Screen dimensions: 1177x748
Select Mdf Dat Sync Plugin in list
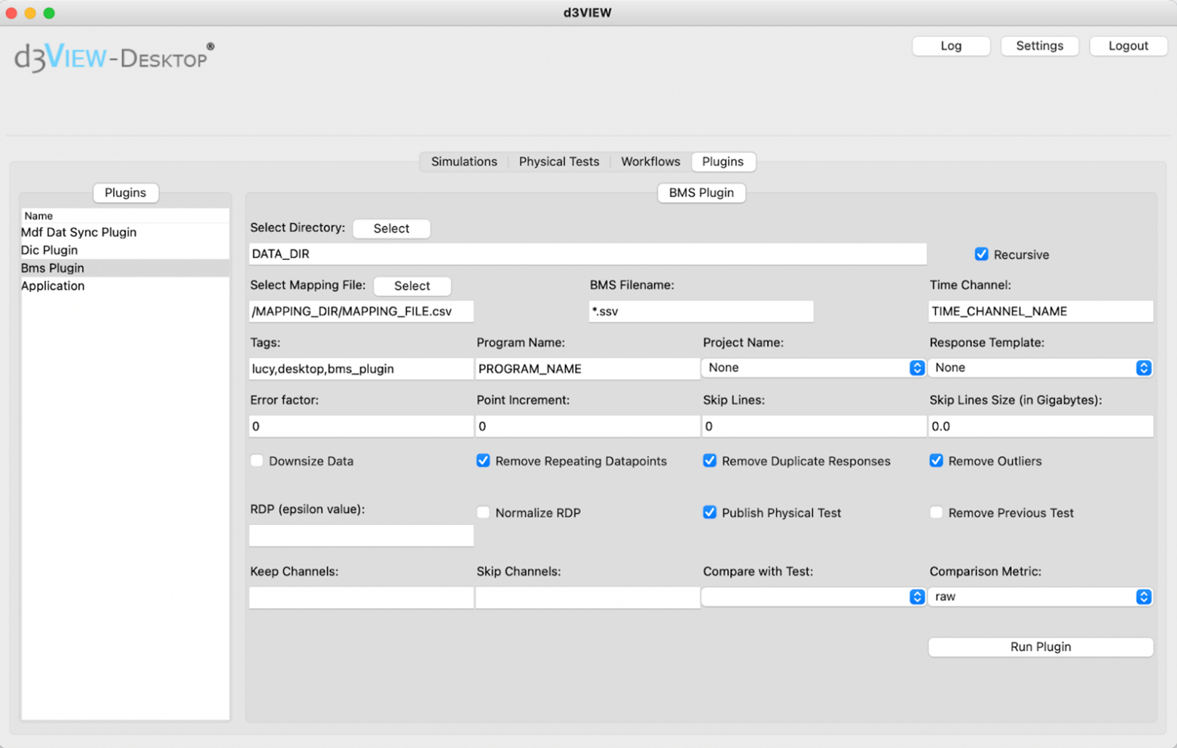click(79, 233)
